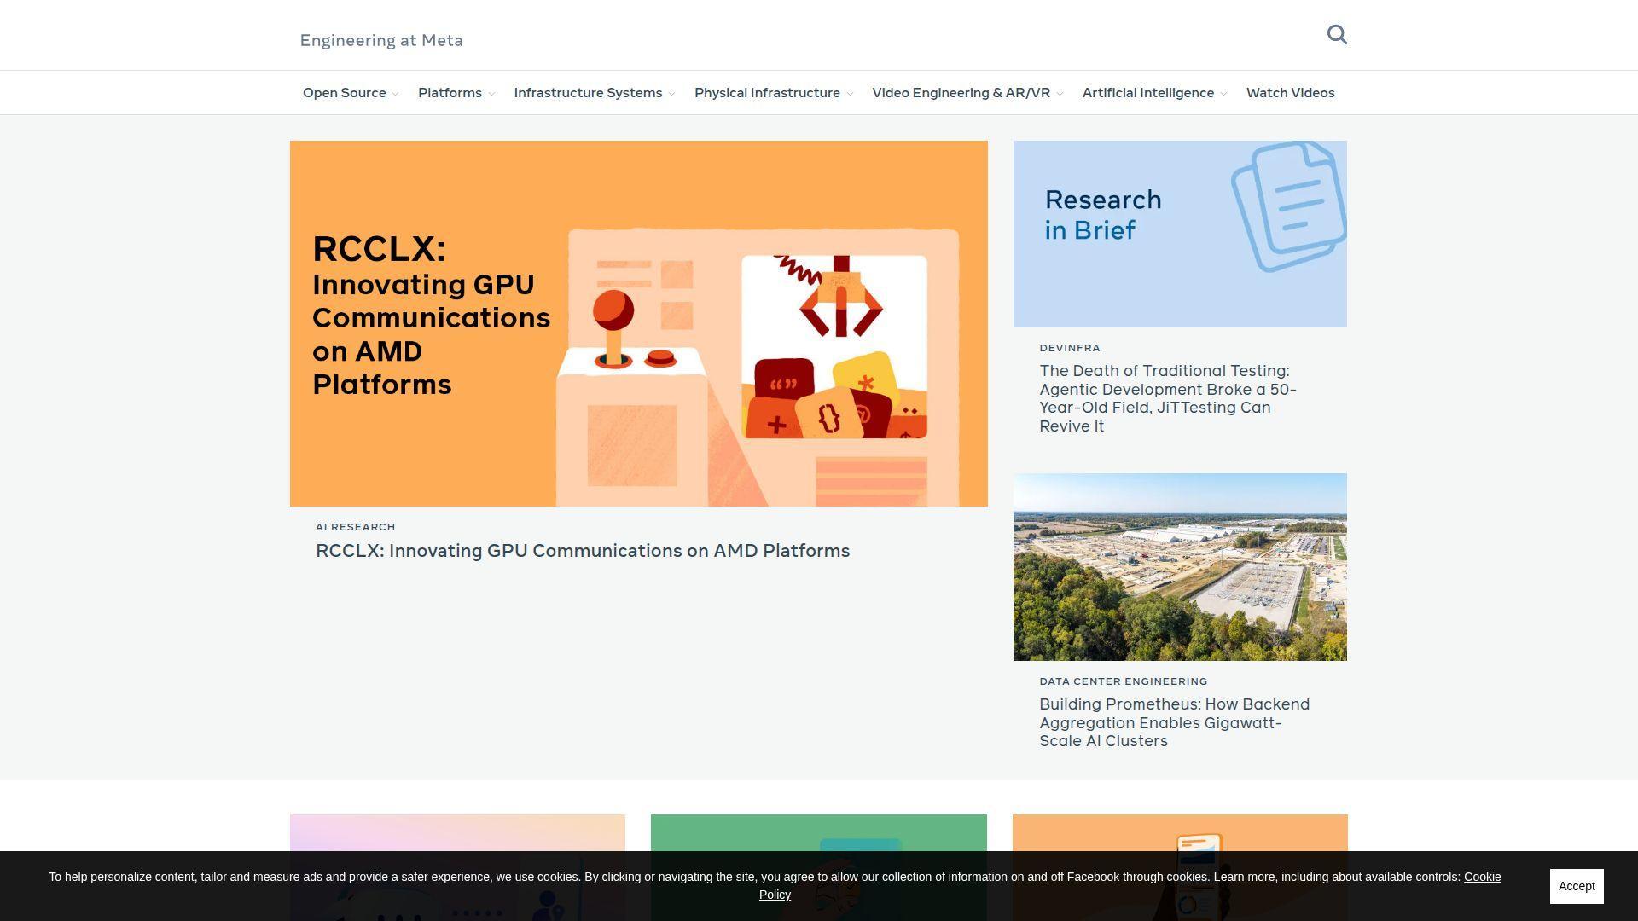This screenshot has width=1638, height=921.
Task: Accept cookies with the Accept button
Action: pyautogui.click(x=1576, y=886)
